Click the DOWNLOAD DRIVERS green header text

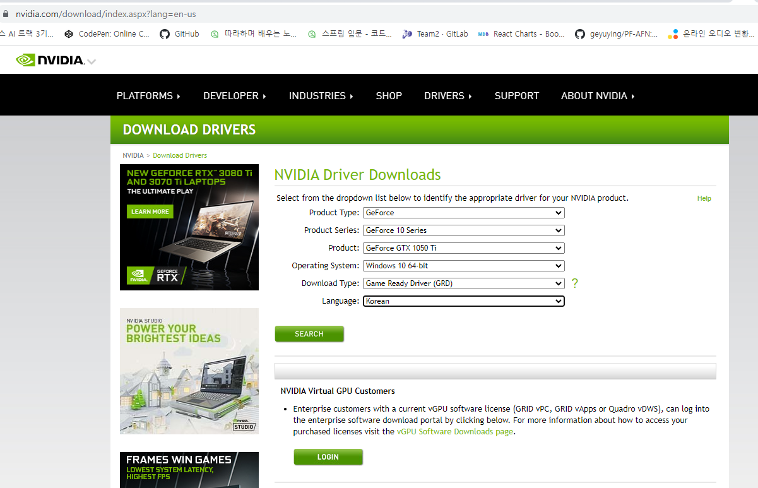(189, 130)
